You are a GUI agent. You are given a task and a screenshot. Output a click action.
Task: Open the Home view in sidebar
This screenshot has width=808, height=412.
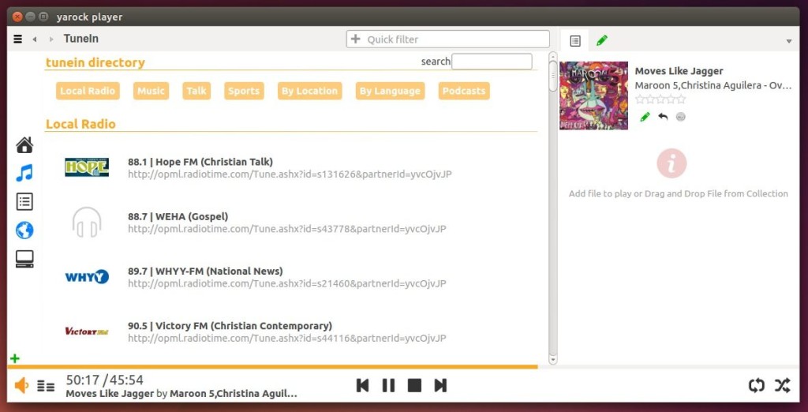(24, 145)
